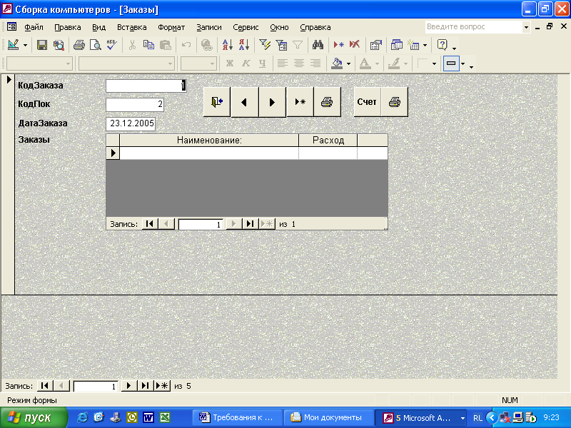This screenshot has width=571, height=428.
Task: Click the Cut scissors icon
Action: (132, 45)
